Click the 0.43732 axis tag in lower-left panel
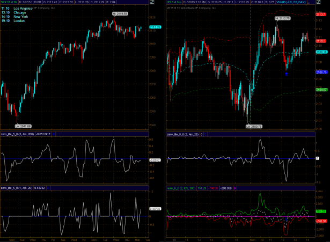Viewport: 330px width, 242px height. (x=155, y=209)
